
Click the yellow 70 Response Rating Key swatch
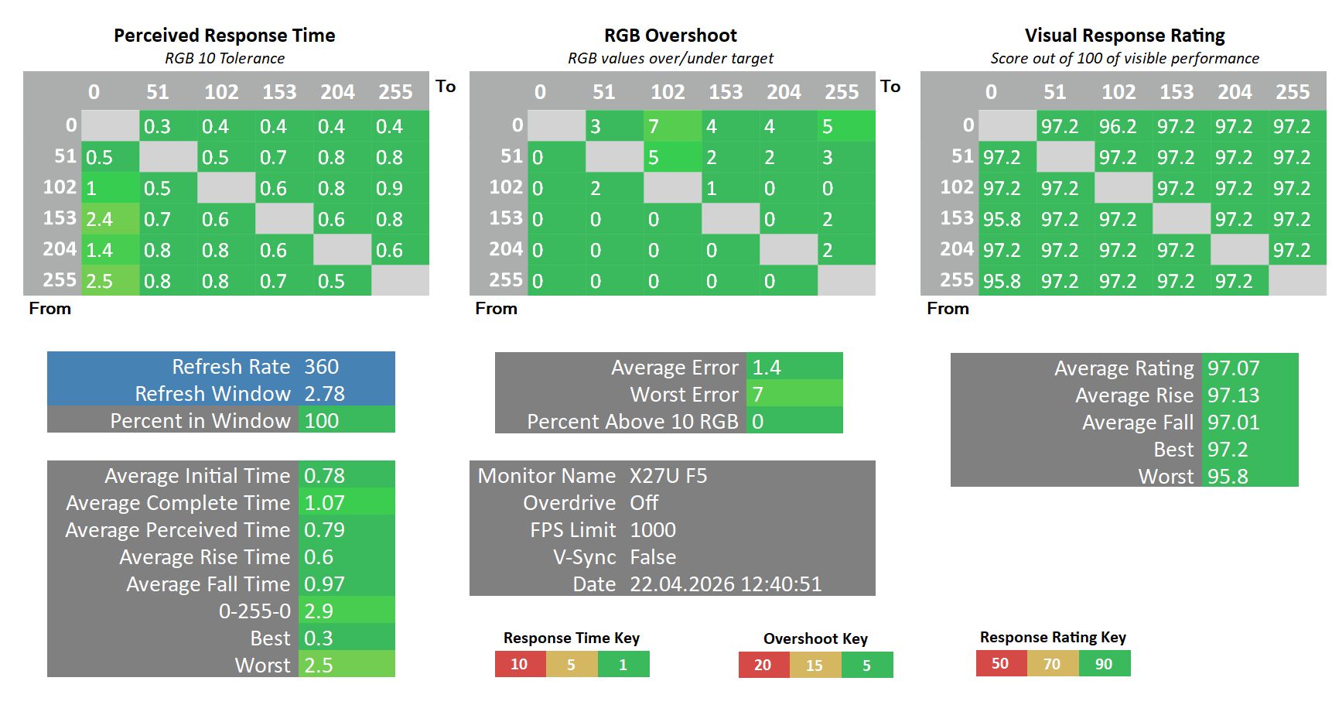(x=1053, y=663)
